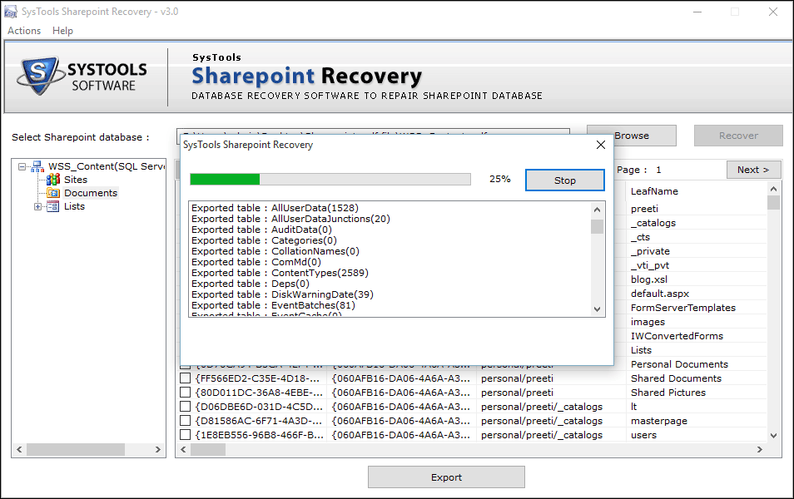Click log line 'Exported table : AllUserDataJunctions(20)'
Viewport: 794px width, 499px height.
pos(290,219)
